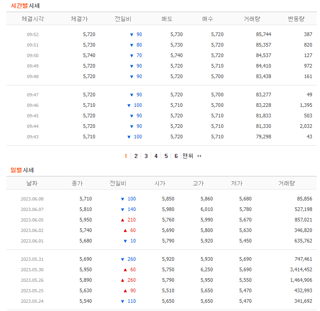Click the 변동량 column header
This screenshot has height=311, width=320.
(x=296, y=19)
